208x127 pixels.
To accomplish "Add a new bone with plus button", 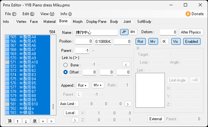I will 43,121.
